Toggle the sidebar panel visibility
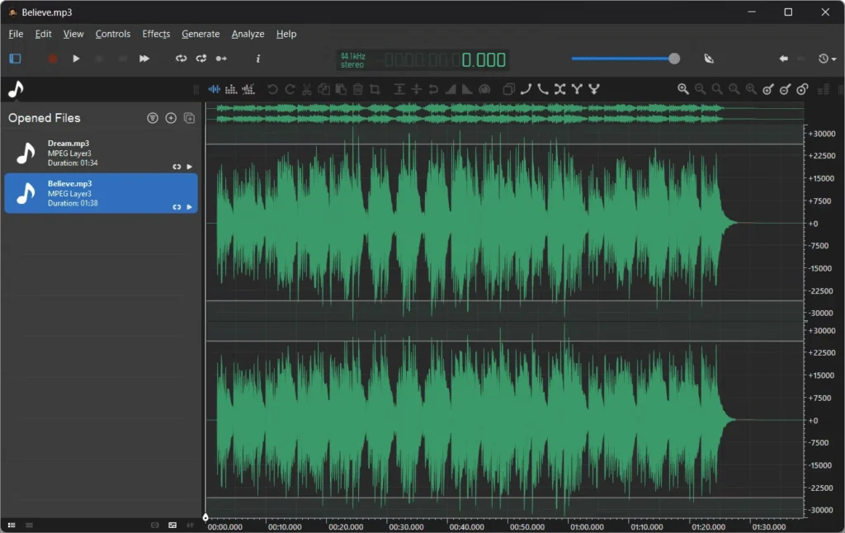 15,59
